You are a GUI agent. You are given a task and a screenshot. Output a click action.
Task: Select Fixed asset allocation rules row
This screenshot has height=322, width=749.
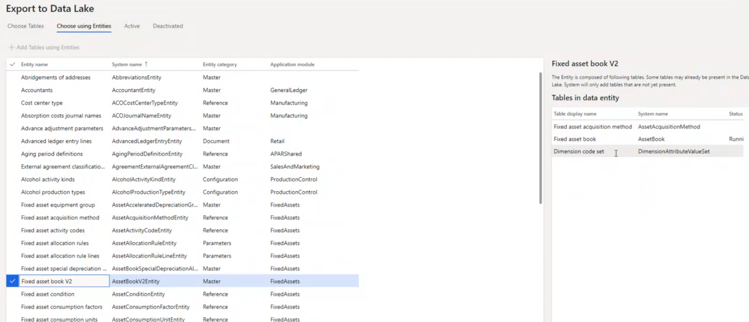point(182,243)
